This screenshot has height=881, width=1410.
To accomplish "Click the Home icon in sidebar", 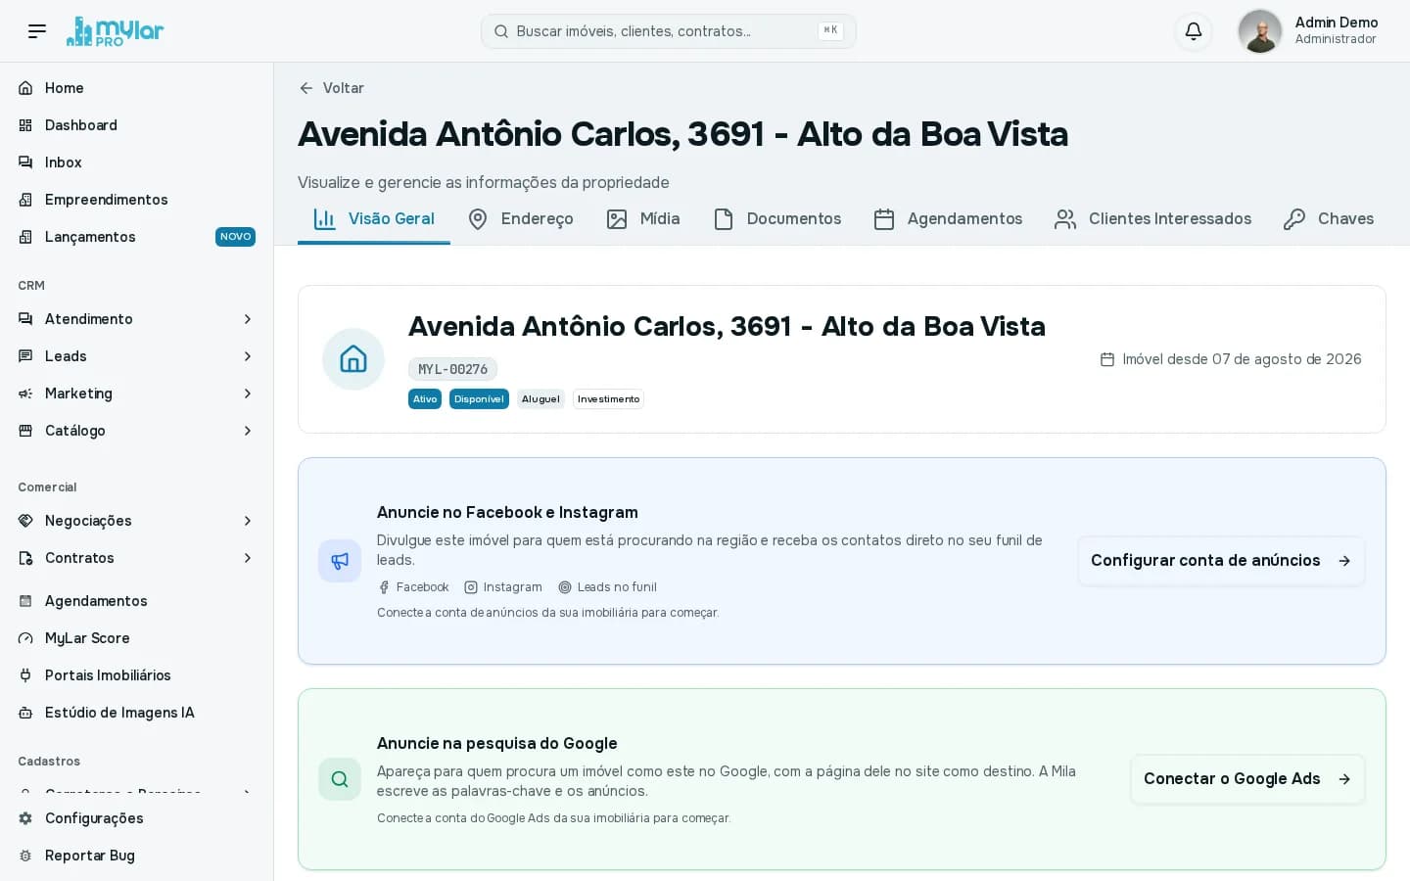I will pos(26,88).
